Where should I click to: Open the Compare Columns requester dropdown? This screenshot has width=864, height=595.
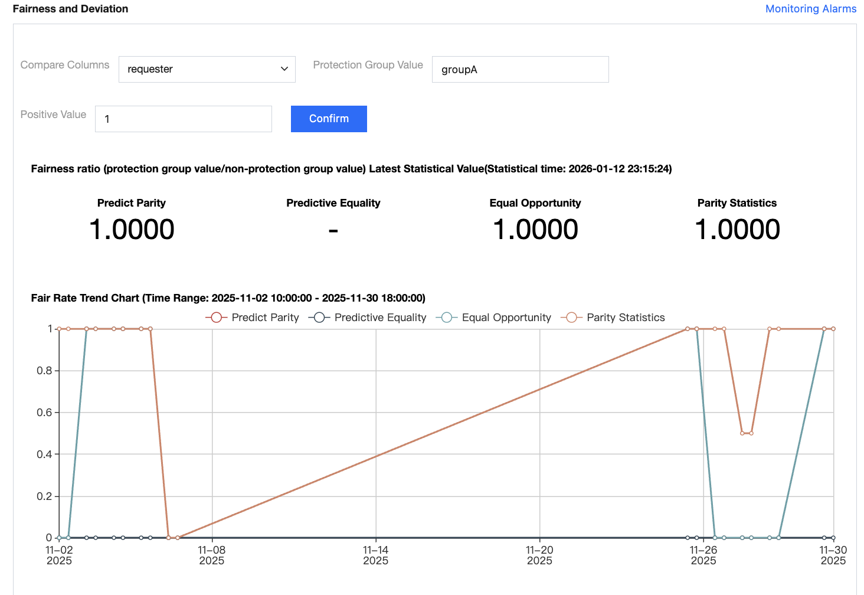pos(207,69)
